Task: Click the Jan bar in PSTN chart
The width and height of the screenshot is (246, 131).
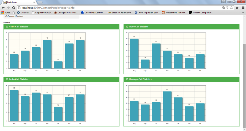Action: 69,56
